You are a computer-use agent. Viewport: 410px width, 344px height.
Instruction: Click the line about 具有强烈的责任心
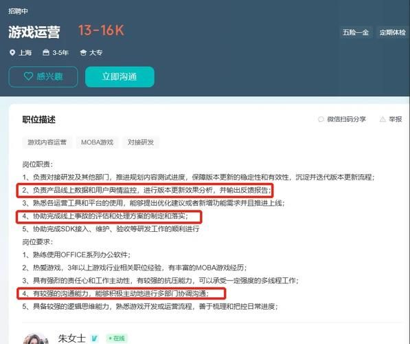pos(161,281)
